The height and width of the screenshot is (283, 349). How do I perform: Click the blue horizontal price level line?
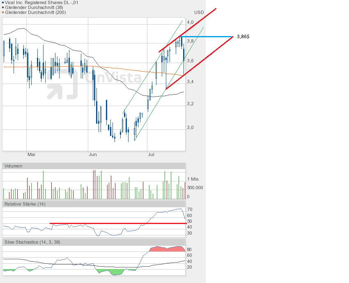[x=209, y=36]
